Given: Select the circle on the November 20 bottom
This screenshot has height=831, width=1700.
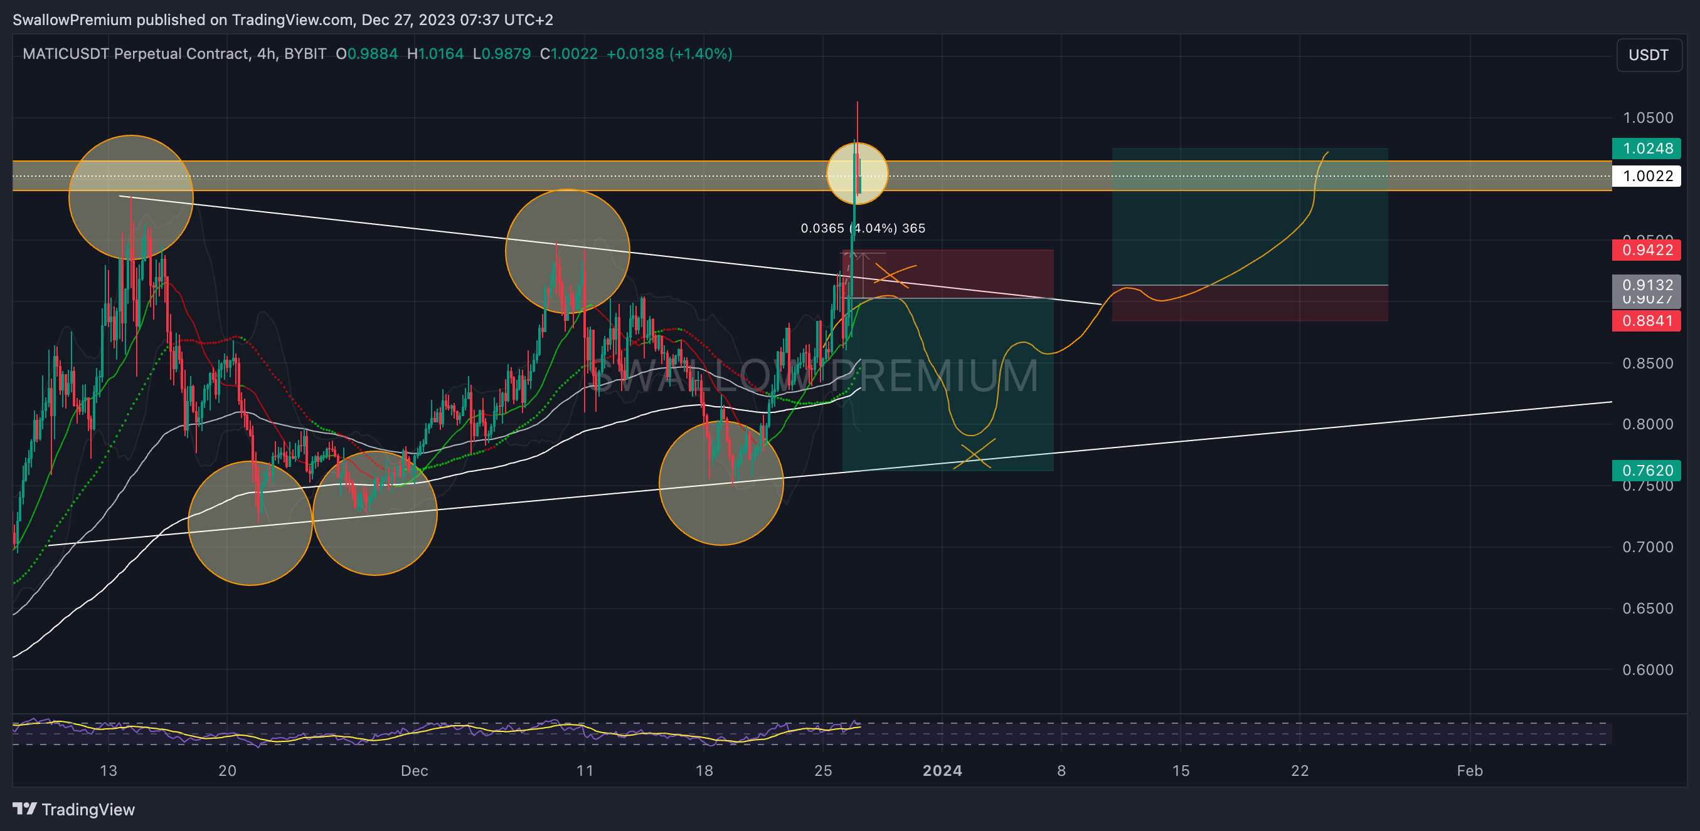Looking at the screenshot, I should [250, 523].
